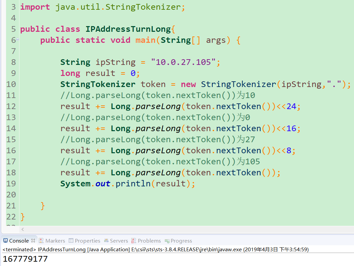Click the terminated IPAddressTurnLong launch description
354x266 pixels.
(x=155, y=249)
